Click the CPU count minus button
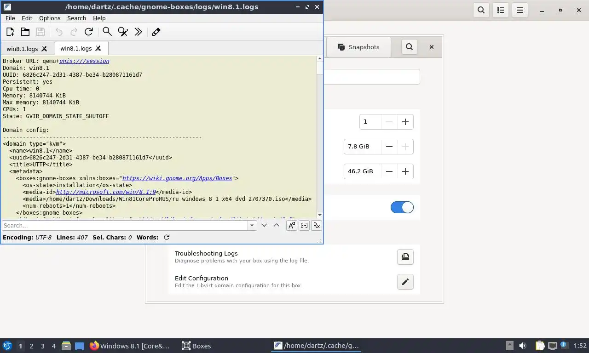 389,122
